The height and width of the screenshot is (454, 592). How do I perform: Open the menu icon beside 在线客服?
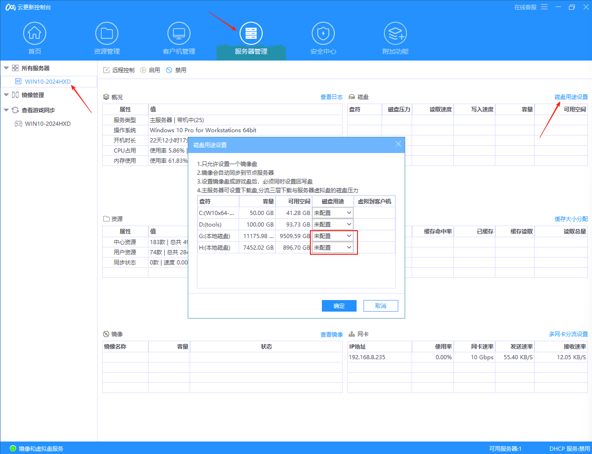tap(544, 7)
